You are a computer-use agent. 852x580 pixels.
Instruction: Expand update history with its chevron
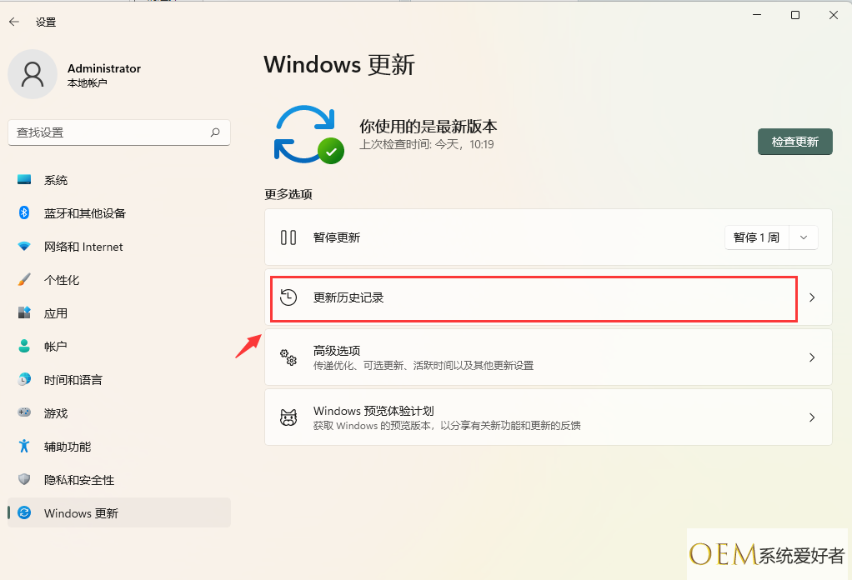pos(812,297)
